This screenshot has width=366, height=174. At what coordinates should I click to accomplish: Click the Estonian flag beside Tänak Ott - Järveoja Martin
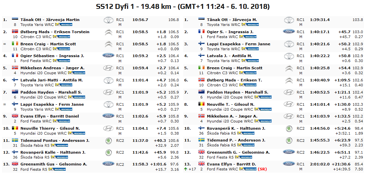[x=15, y=20]
